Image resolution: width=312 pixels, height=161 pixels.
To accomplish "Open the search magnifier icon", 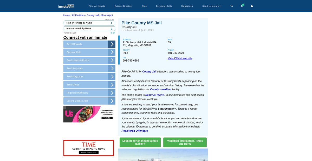I will pos(232,6).
